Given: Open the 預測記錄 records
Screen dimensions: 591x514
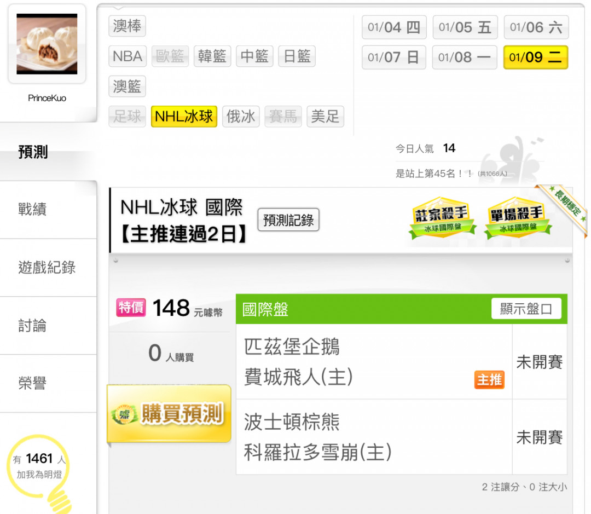Looking at the screenshot, I should click(288, 220).
